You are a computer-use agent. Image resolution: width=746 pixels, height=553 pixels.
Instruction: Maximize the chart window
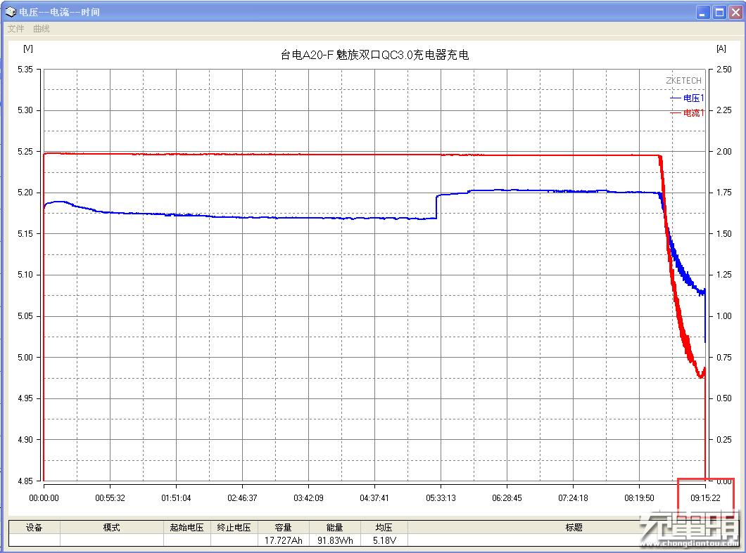[x=719, y=13]
